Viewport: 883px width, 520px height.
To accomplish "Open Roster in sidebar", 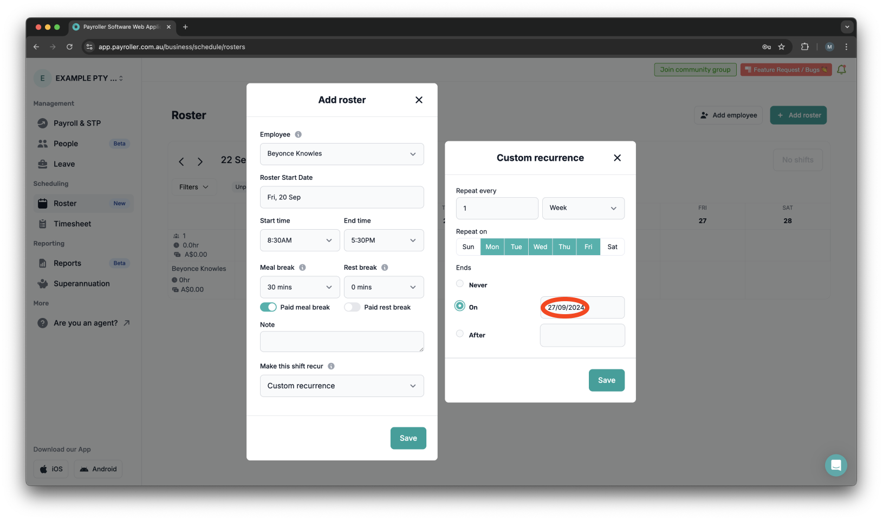I will pyautogui.click(x=83, y=203).
